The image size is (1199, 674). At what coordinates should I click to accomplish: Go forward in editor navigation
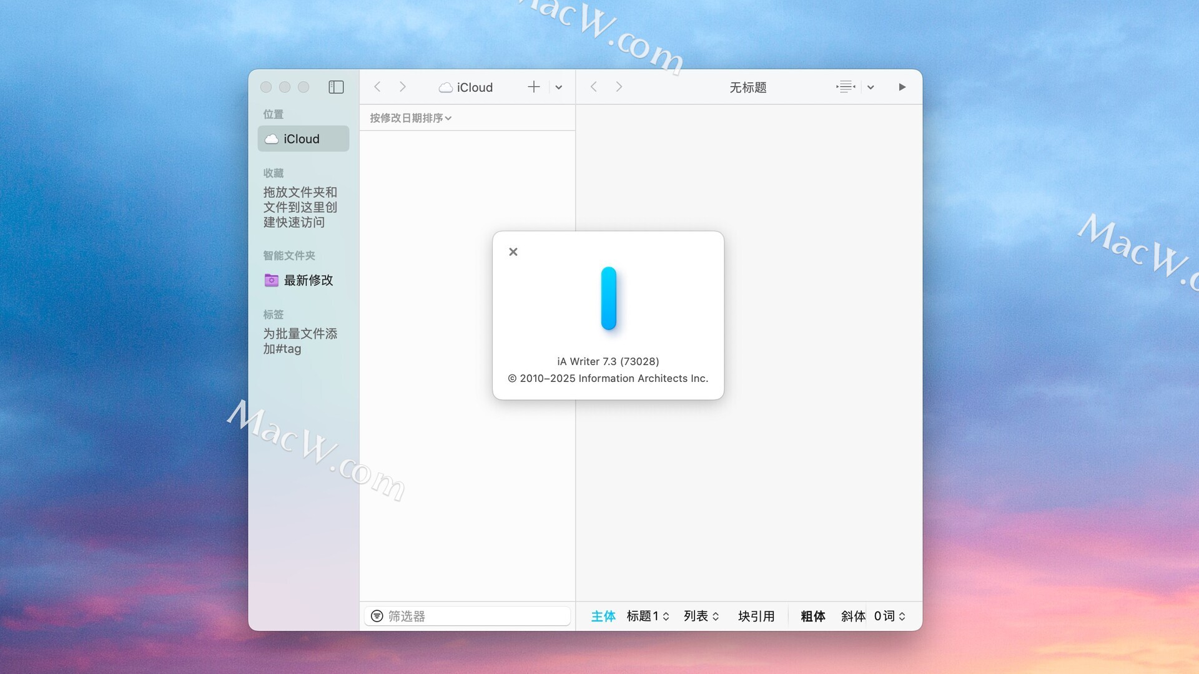click(x=619, y=87)
